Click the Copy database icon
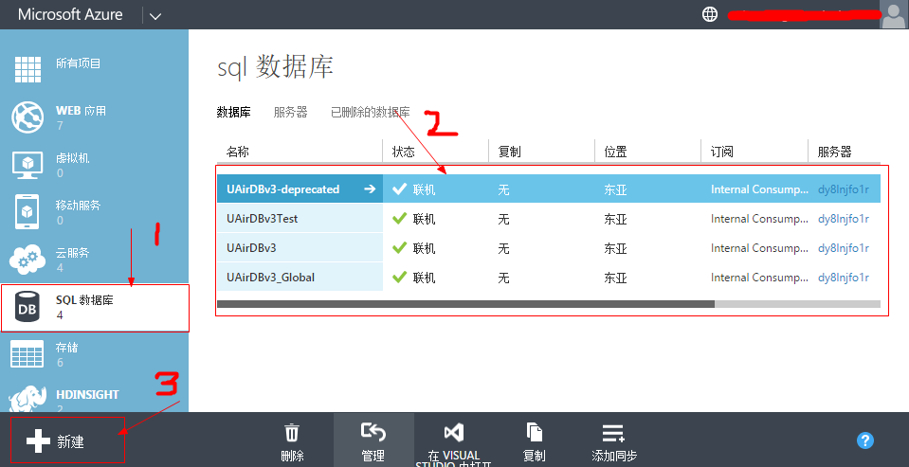 point(534,432)
